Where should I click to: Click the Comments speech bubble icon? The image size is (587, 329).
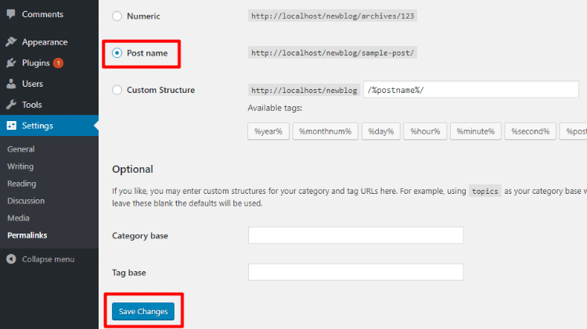pyautogui.click(x=11, y=14)
